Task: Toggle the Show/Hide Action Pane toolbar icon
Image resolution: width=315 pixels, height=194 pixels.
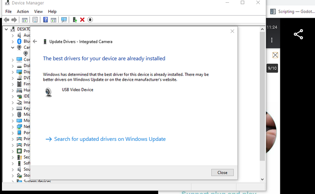Action: pyautogui.click(x=54, y=20)
